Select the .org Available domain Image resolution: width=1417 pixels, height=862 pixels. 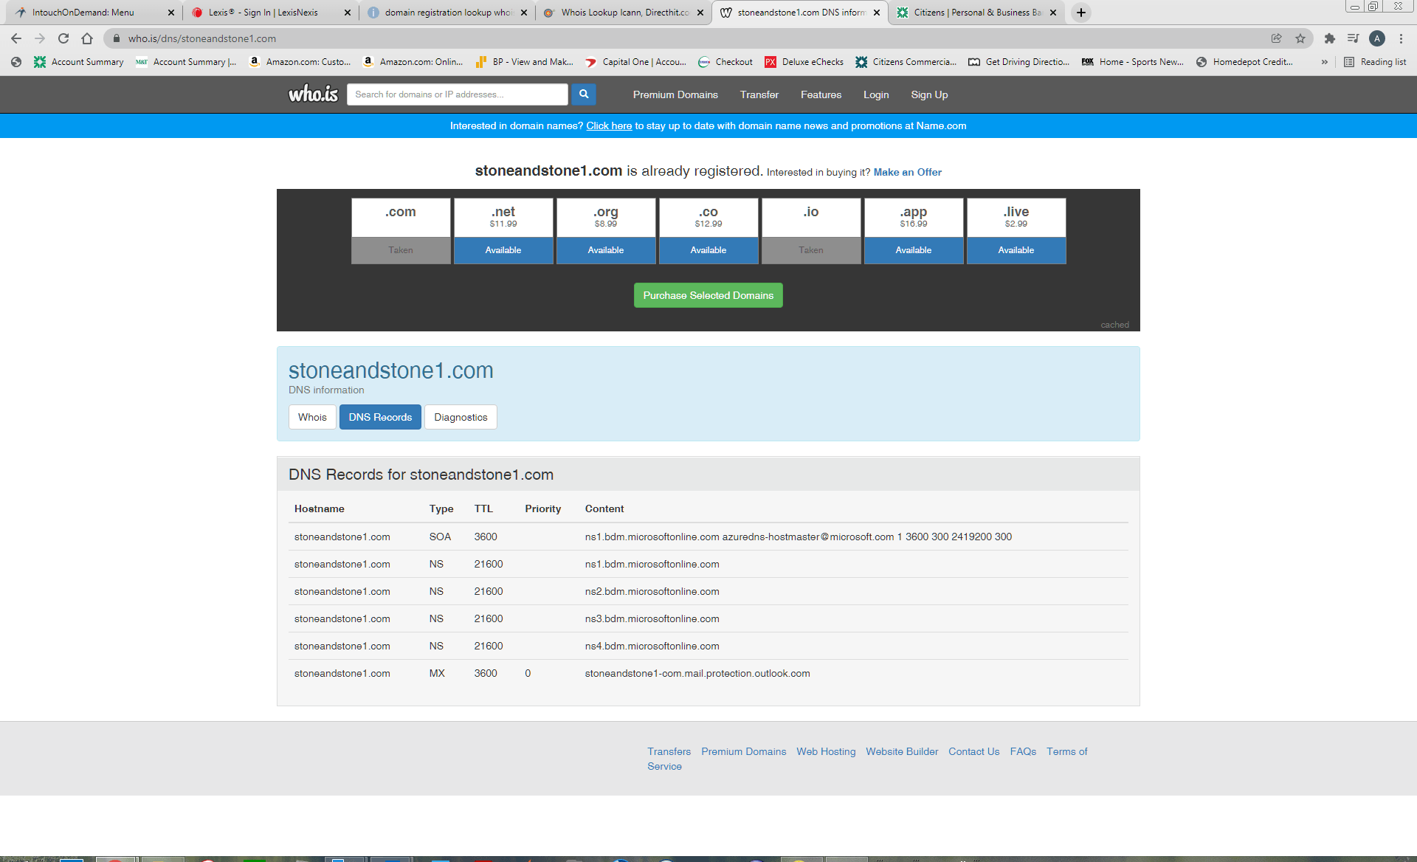tap(606, 250)
